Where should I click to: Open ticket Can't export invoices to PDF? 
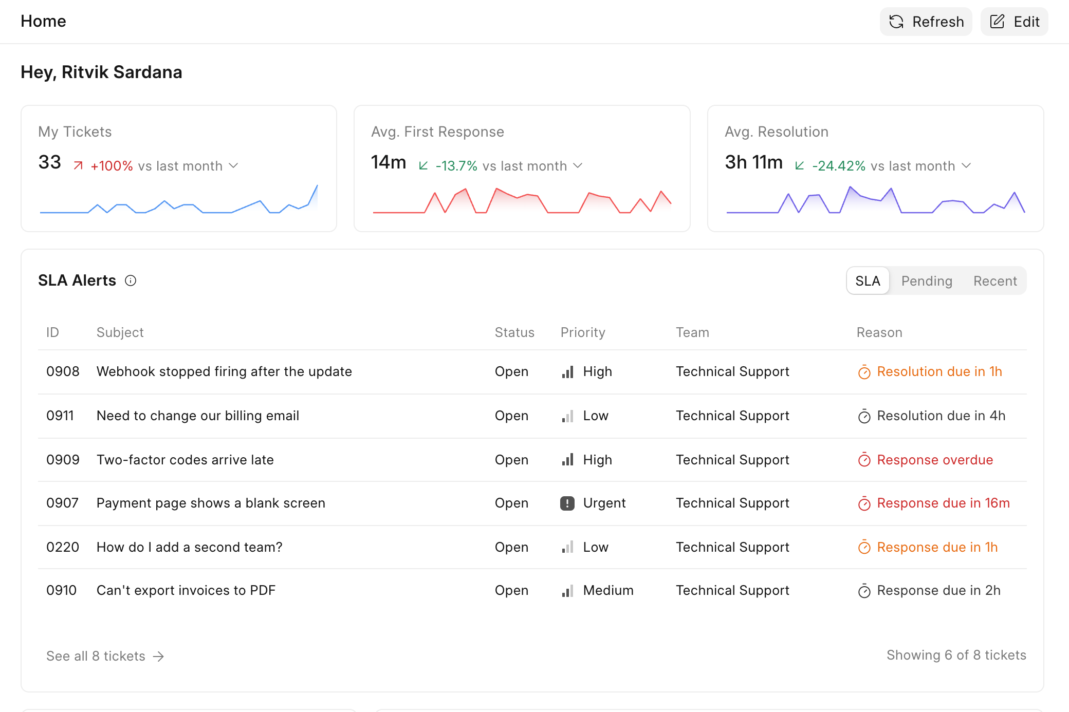pos(532,591)
